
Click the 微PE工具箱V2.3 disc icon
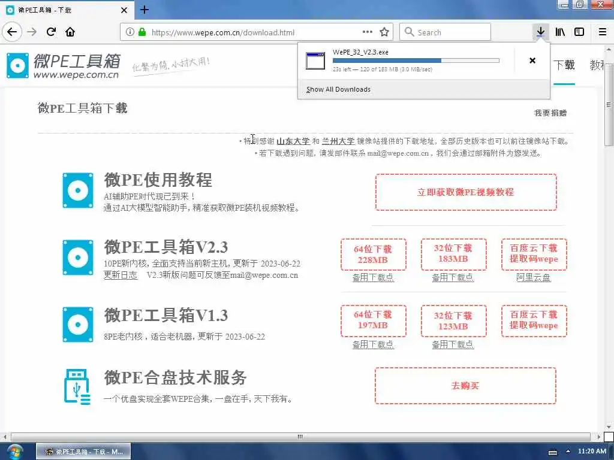point(78,258)
